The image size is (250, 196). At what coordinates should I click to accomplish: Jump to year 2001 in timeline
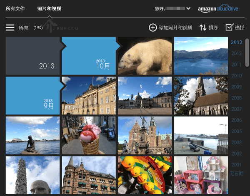(237, 165)
